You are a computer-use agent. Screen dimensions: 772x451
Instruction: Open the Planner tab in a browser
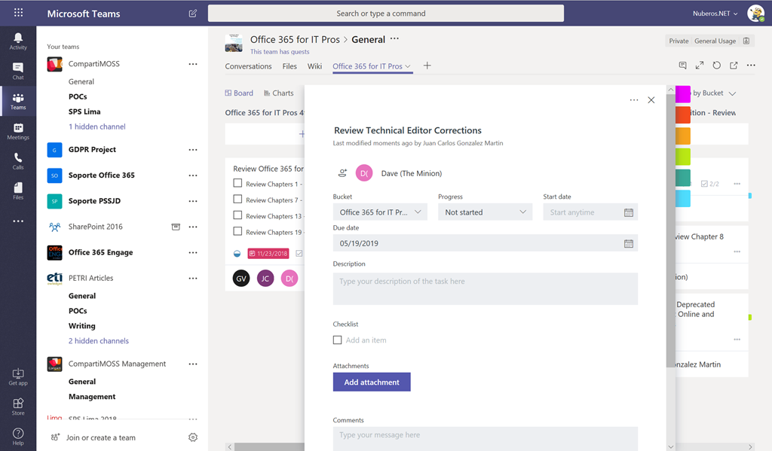(x=734, y=66)
